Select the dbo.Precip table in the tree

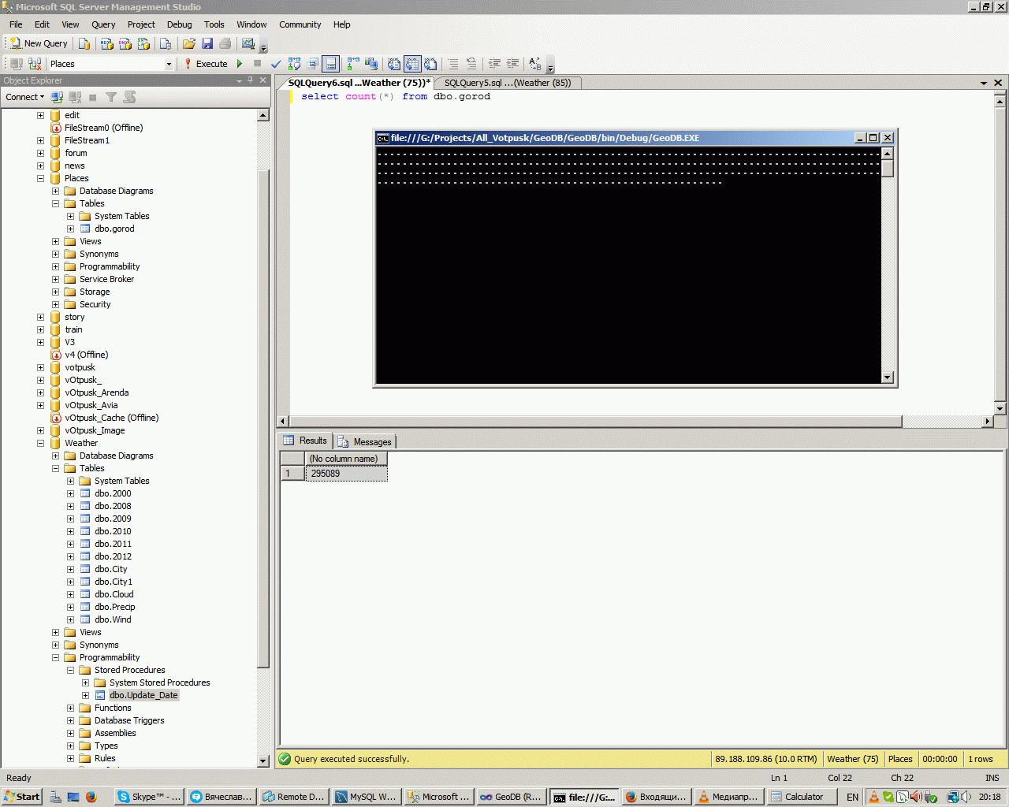tap(115, 607)
